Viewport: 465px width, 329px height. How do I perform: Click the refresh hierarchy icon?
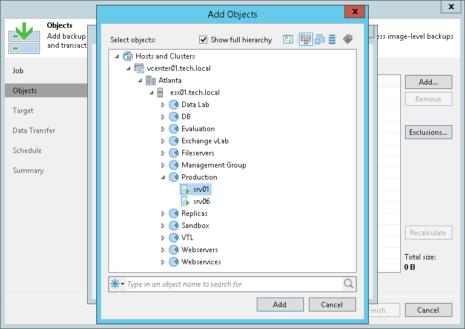point(288,39)
